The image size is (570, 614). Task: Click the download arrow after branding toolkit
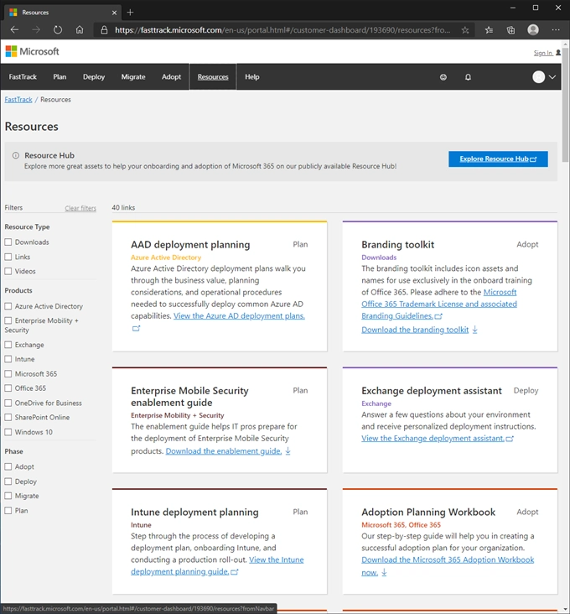click(475, 330)
